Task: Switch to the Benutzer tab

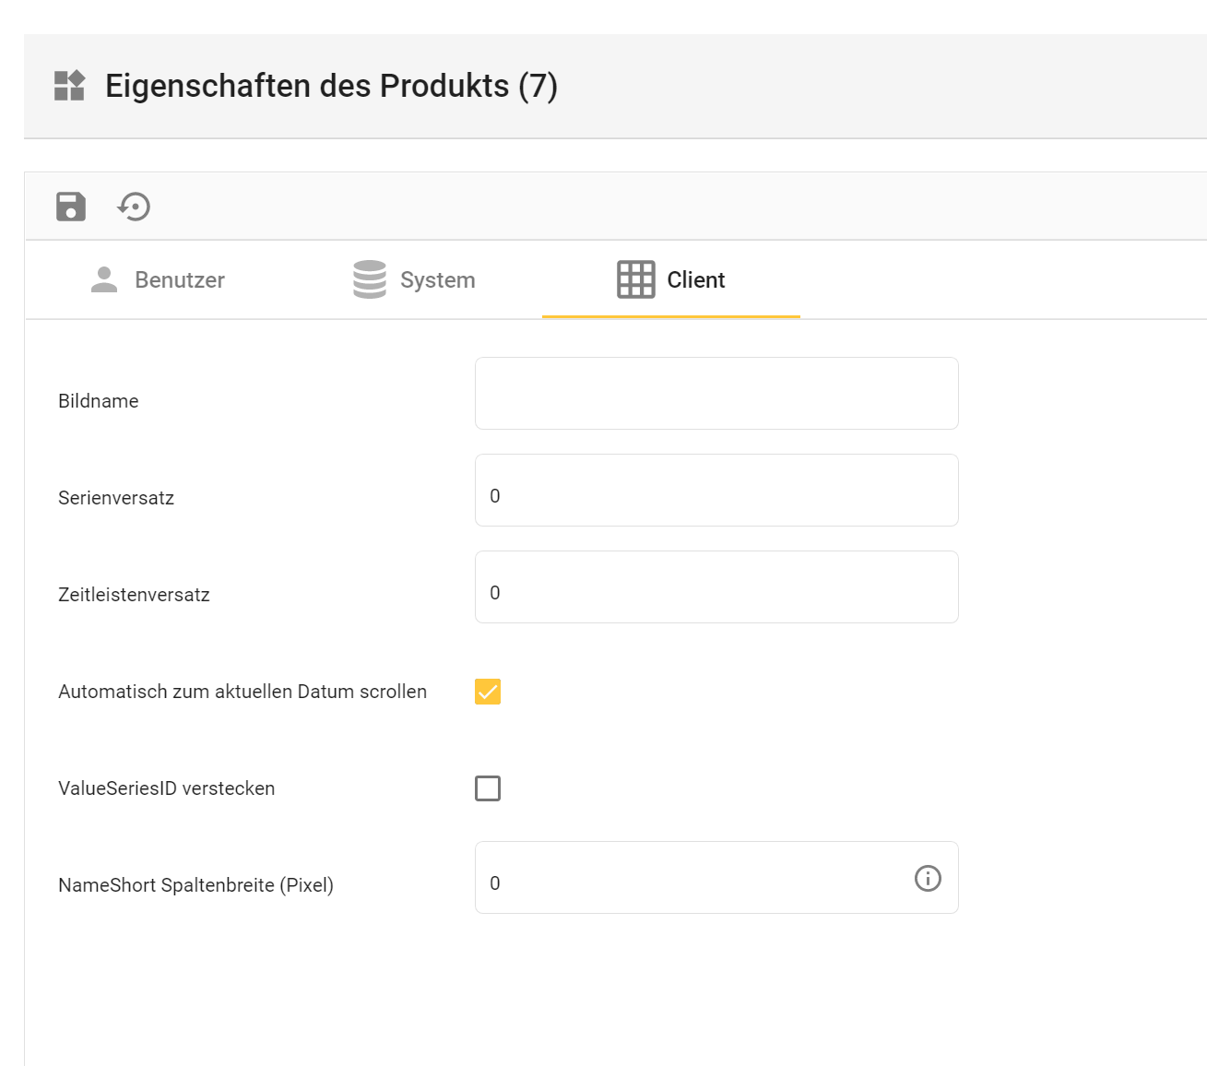Action: coord(179,279)
